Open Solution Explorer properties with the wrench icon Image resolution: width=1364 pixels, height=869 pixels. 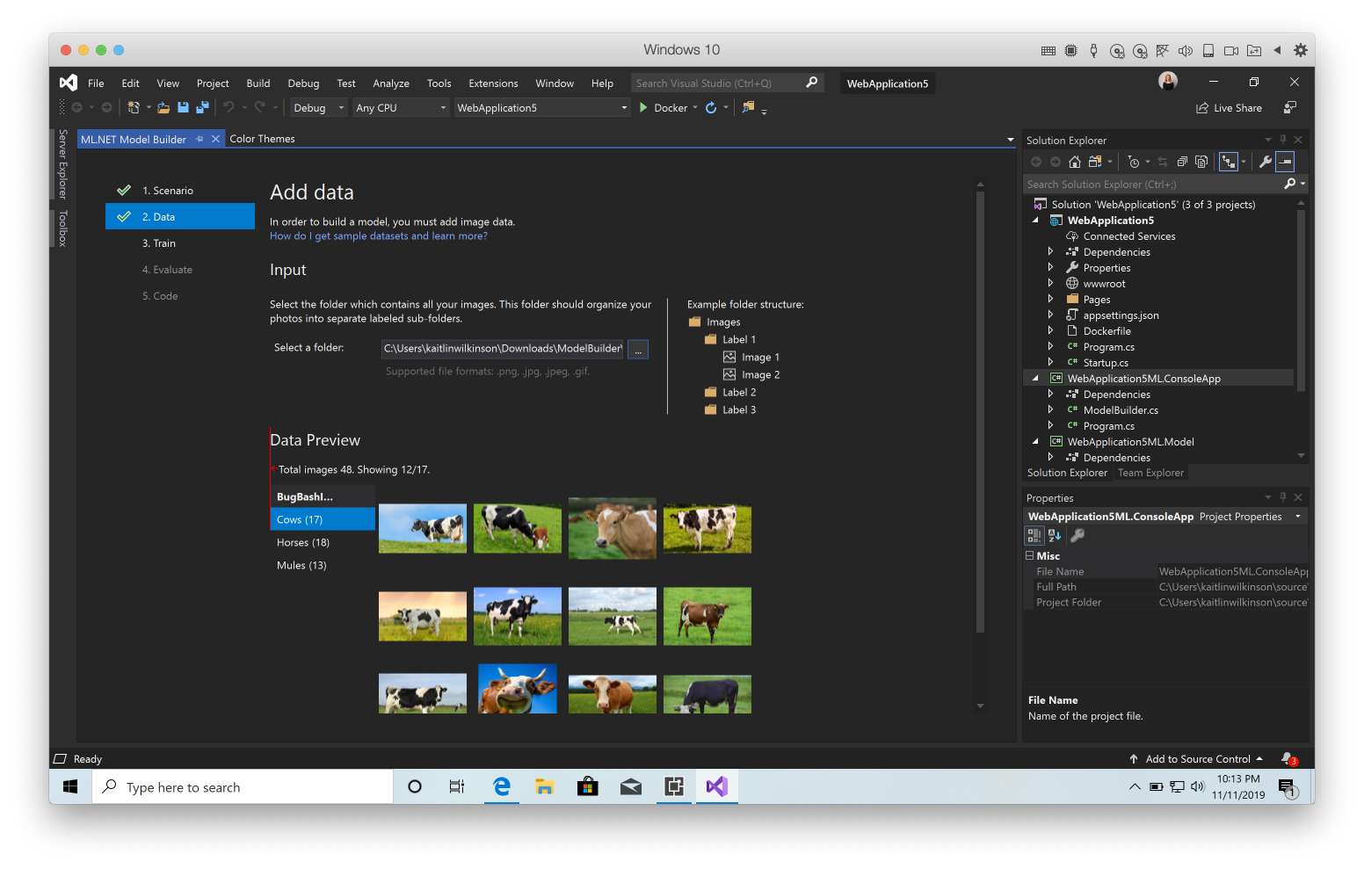(1265, 162)
